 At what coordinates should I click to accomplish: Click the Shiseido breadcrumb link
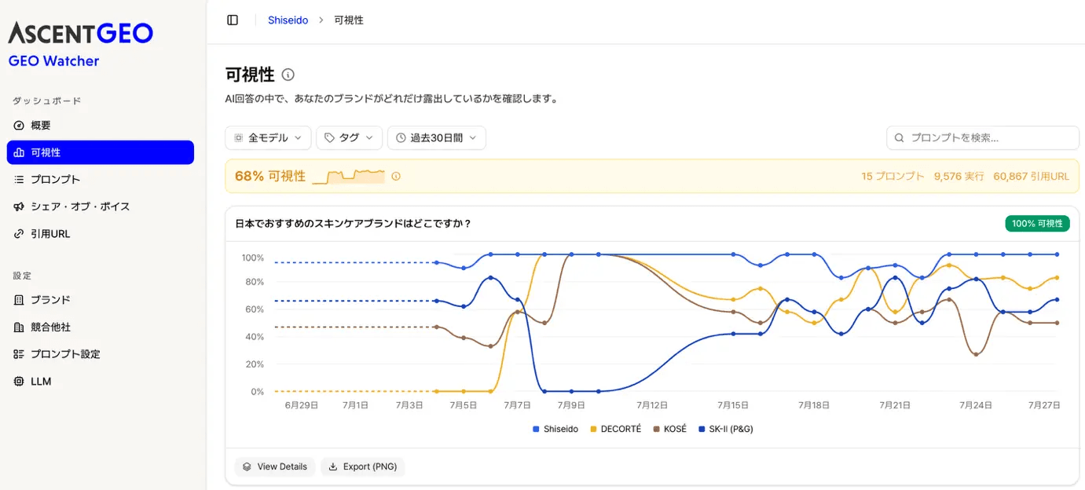tap(288, 20)
